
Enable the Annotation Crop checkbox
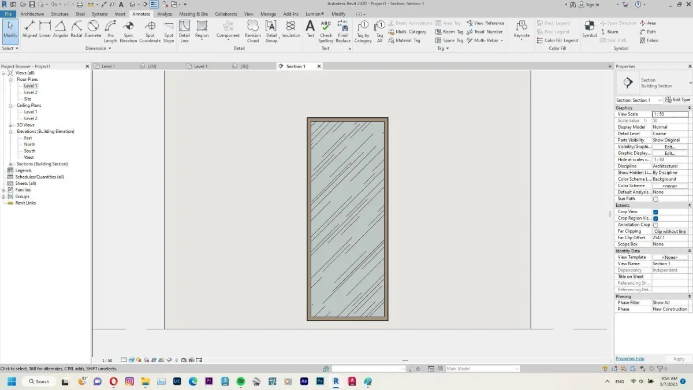pos(655,225)
